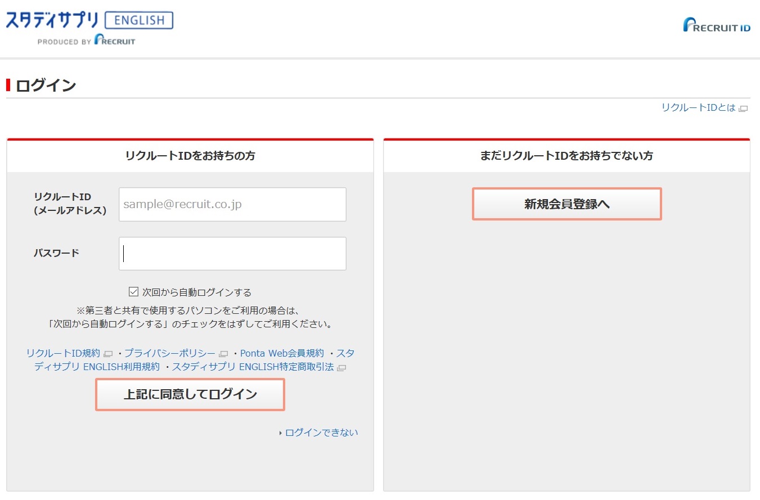
Task: Click the new-window icon after 特定商取引法
Action: [x=341, y=368]
